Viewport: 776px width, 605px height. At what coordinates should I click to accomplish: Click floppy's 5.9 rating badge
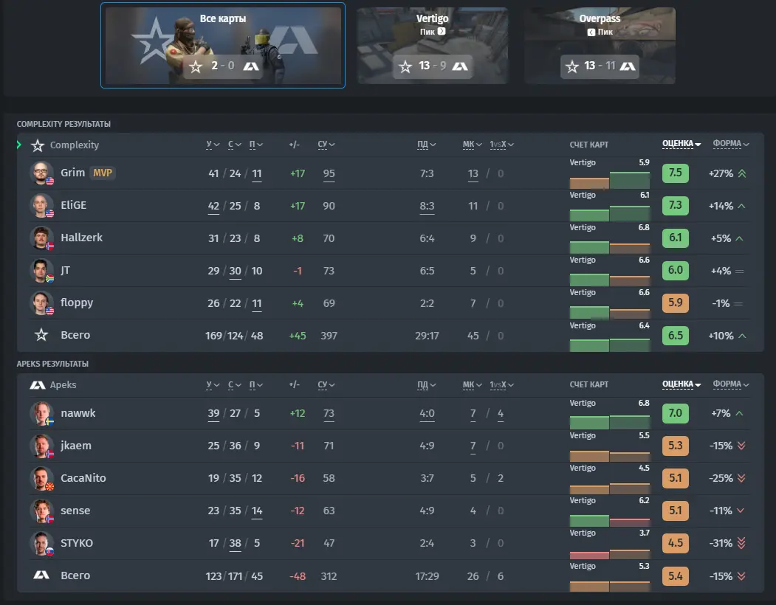(x=676, y=302)
